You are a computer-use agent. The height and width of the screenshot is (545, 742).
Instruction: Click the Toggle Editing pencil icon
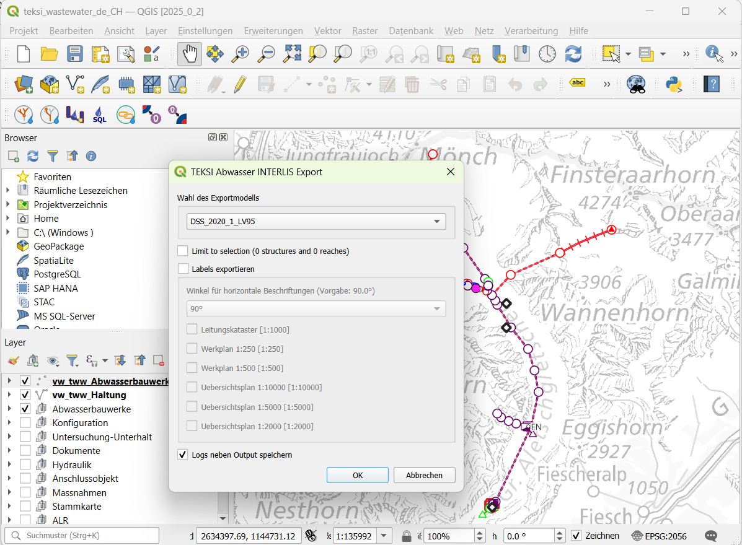click(241, 84)
